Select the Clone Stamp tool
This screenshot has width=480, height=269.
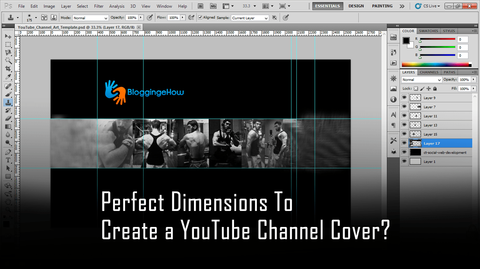click(x=8, y=102)
